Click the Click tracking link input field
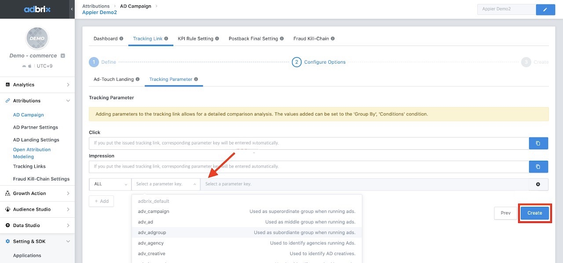The image size is (563, 263). (x=308, y=143)
